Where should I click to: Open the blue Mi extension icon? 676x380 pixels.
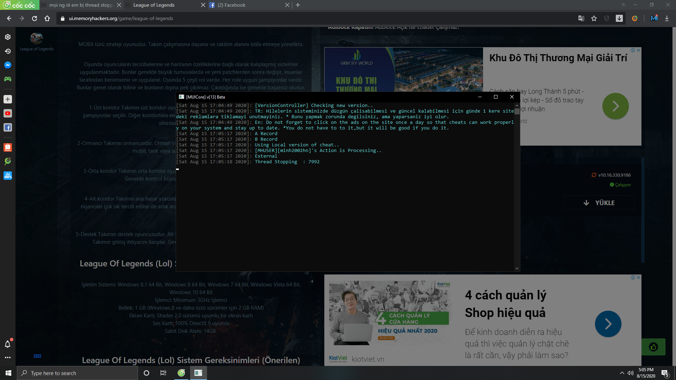654,18
